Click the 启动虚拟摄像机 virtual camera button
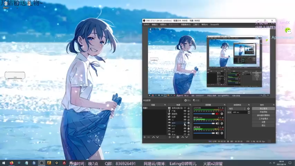This screenshot has width=295, height=166. tap(263, 115)
